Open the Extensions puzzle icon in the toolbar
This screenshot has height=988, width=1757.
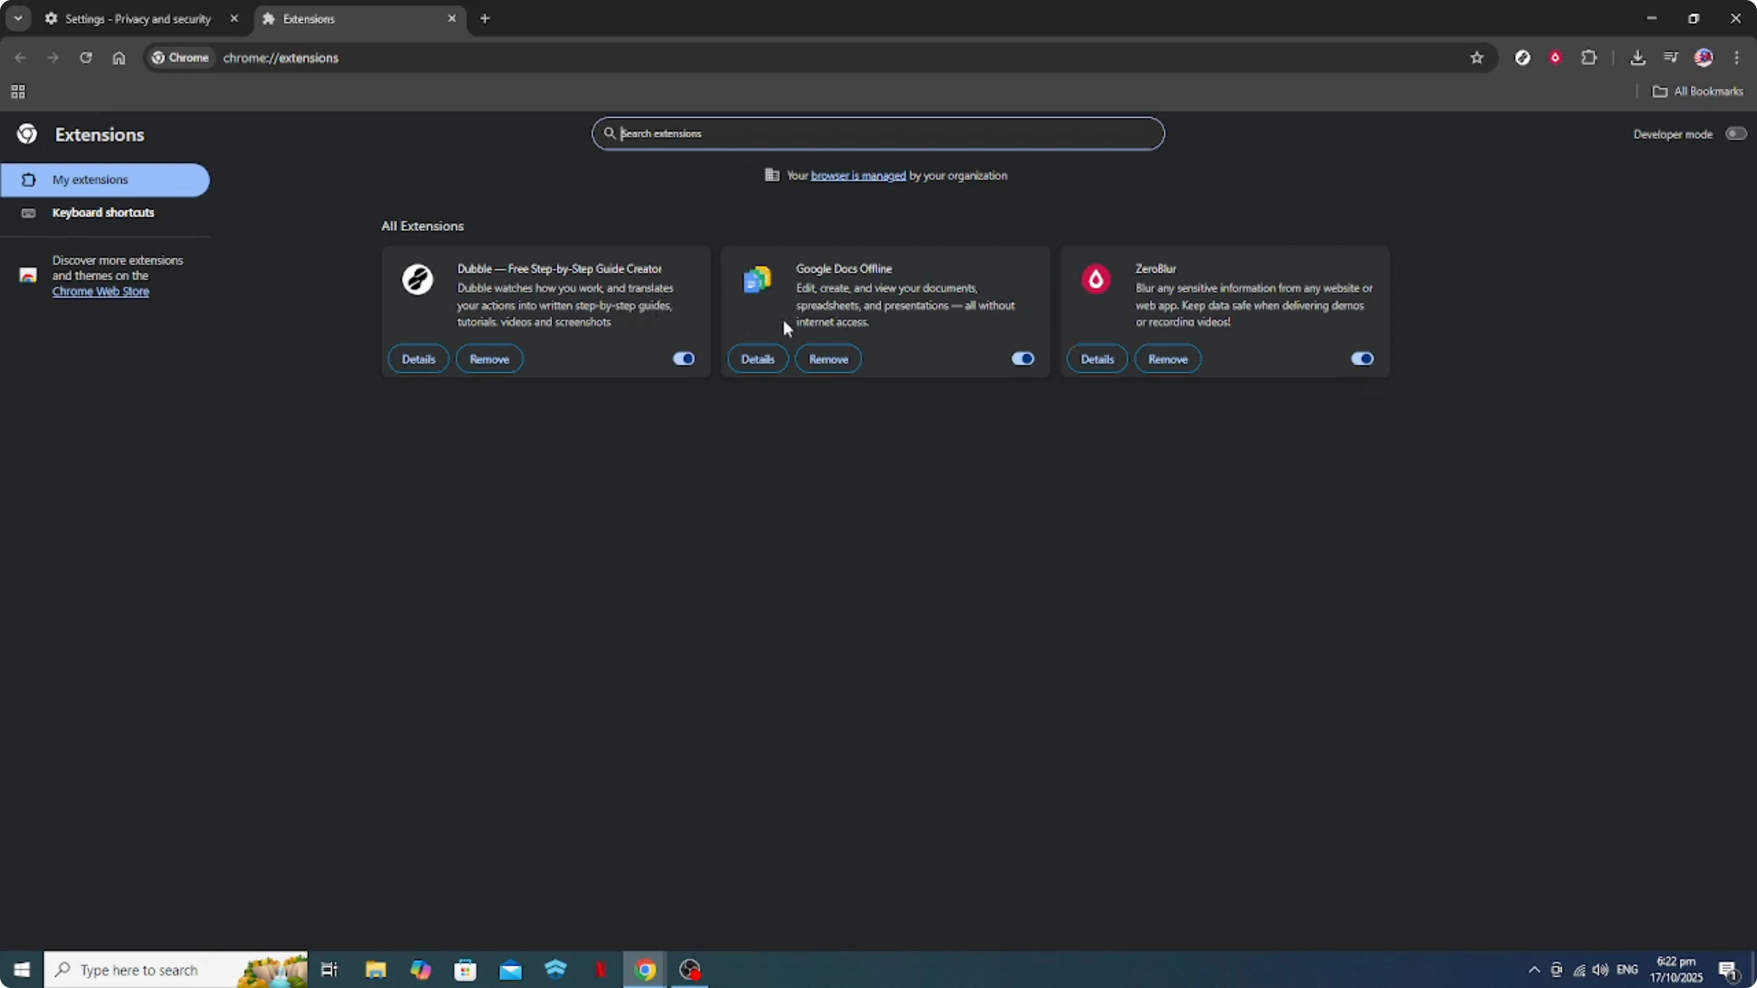click(x=1589, y=58)
